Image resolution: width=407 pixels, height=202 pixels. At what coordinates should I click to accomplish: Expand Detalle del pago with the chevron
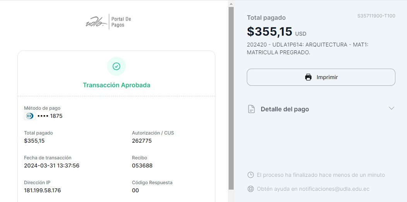(x=391, y=109)
